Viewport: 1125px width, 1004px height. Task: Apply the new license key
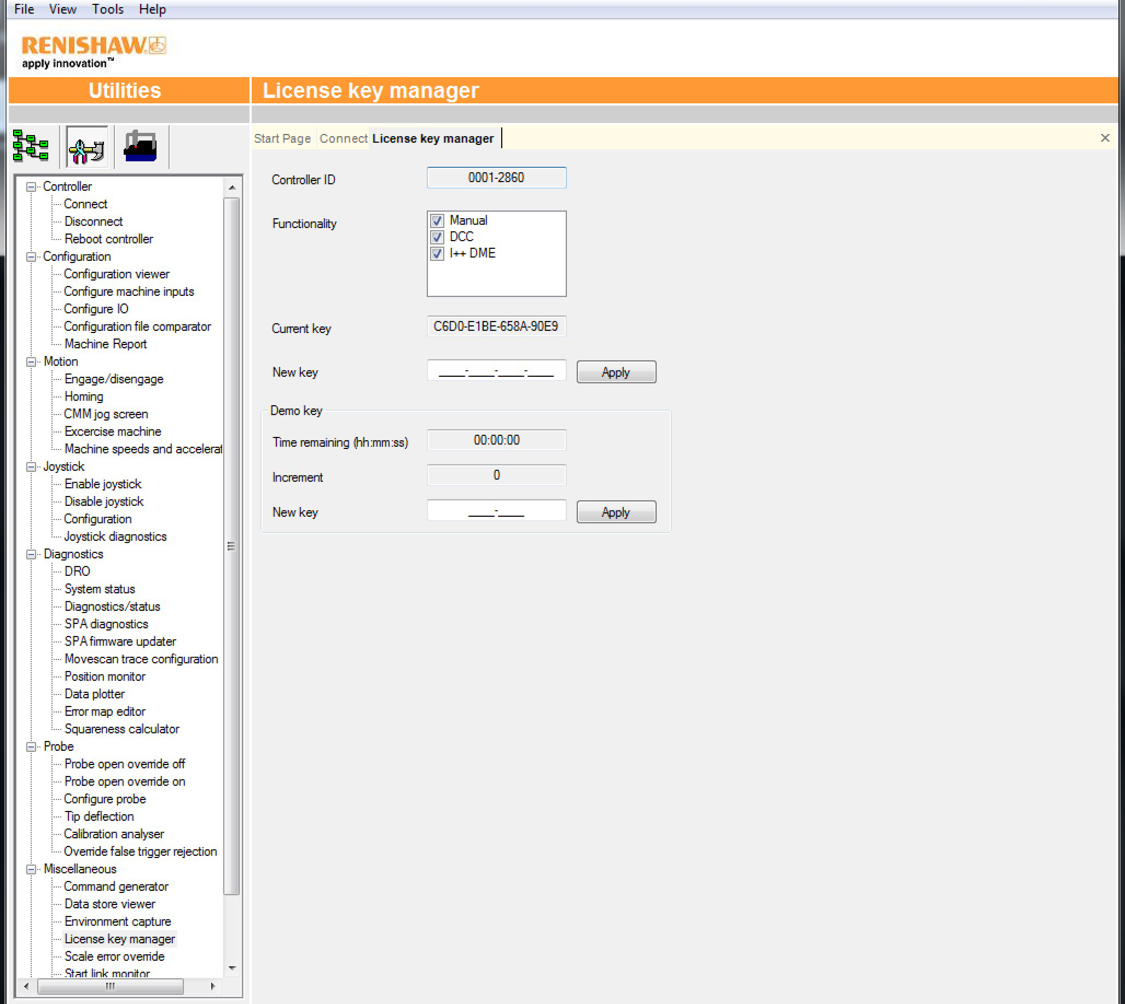616,372
